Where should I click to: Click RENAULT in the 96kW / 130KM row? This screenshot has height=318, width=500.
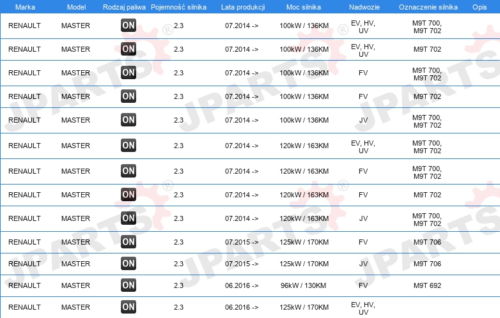tap(24, 285)
